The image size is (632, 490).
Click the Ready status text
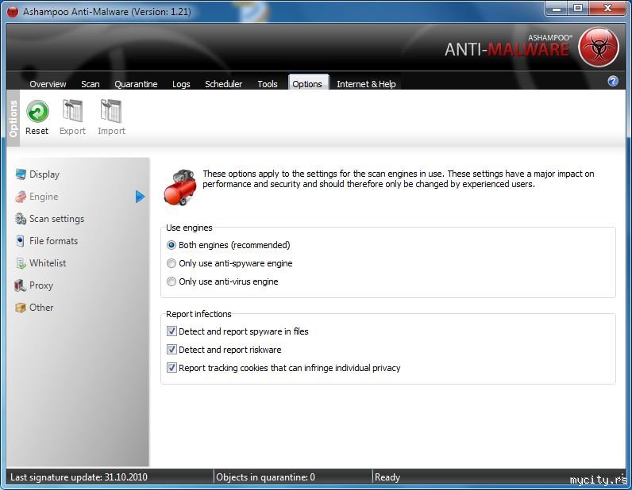point(387,477)
